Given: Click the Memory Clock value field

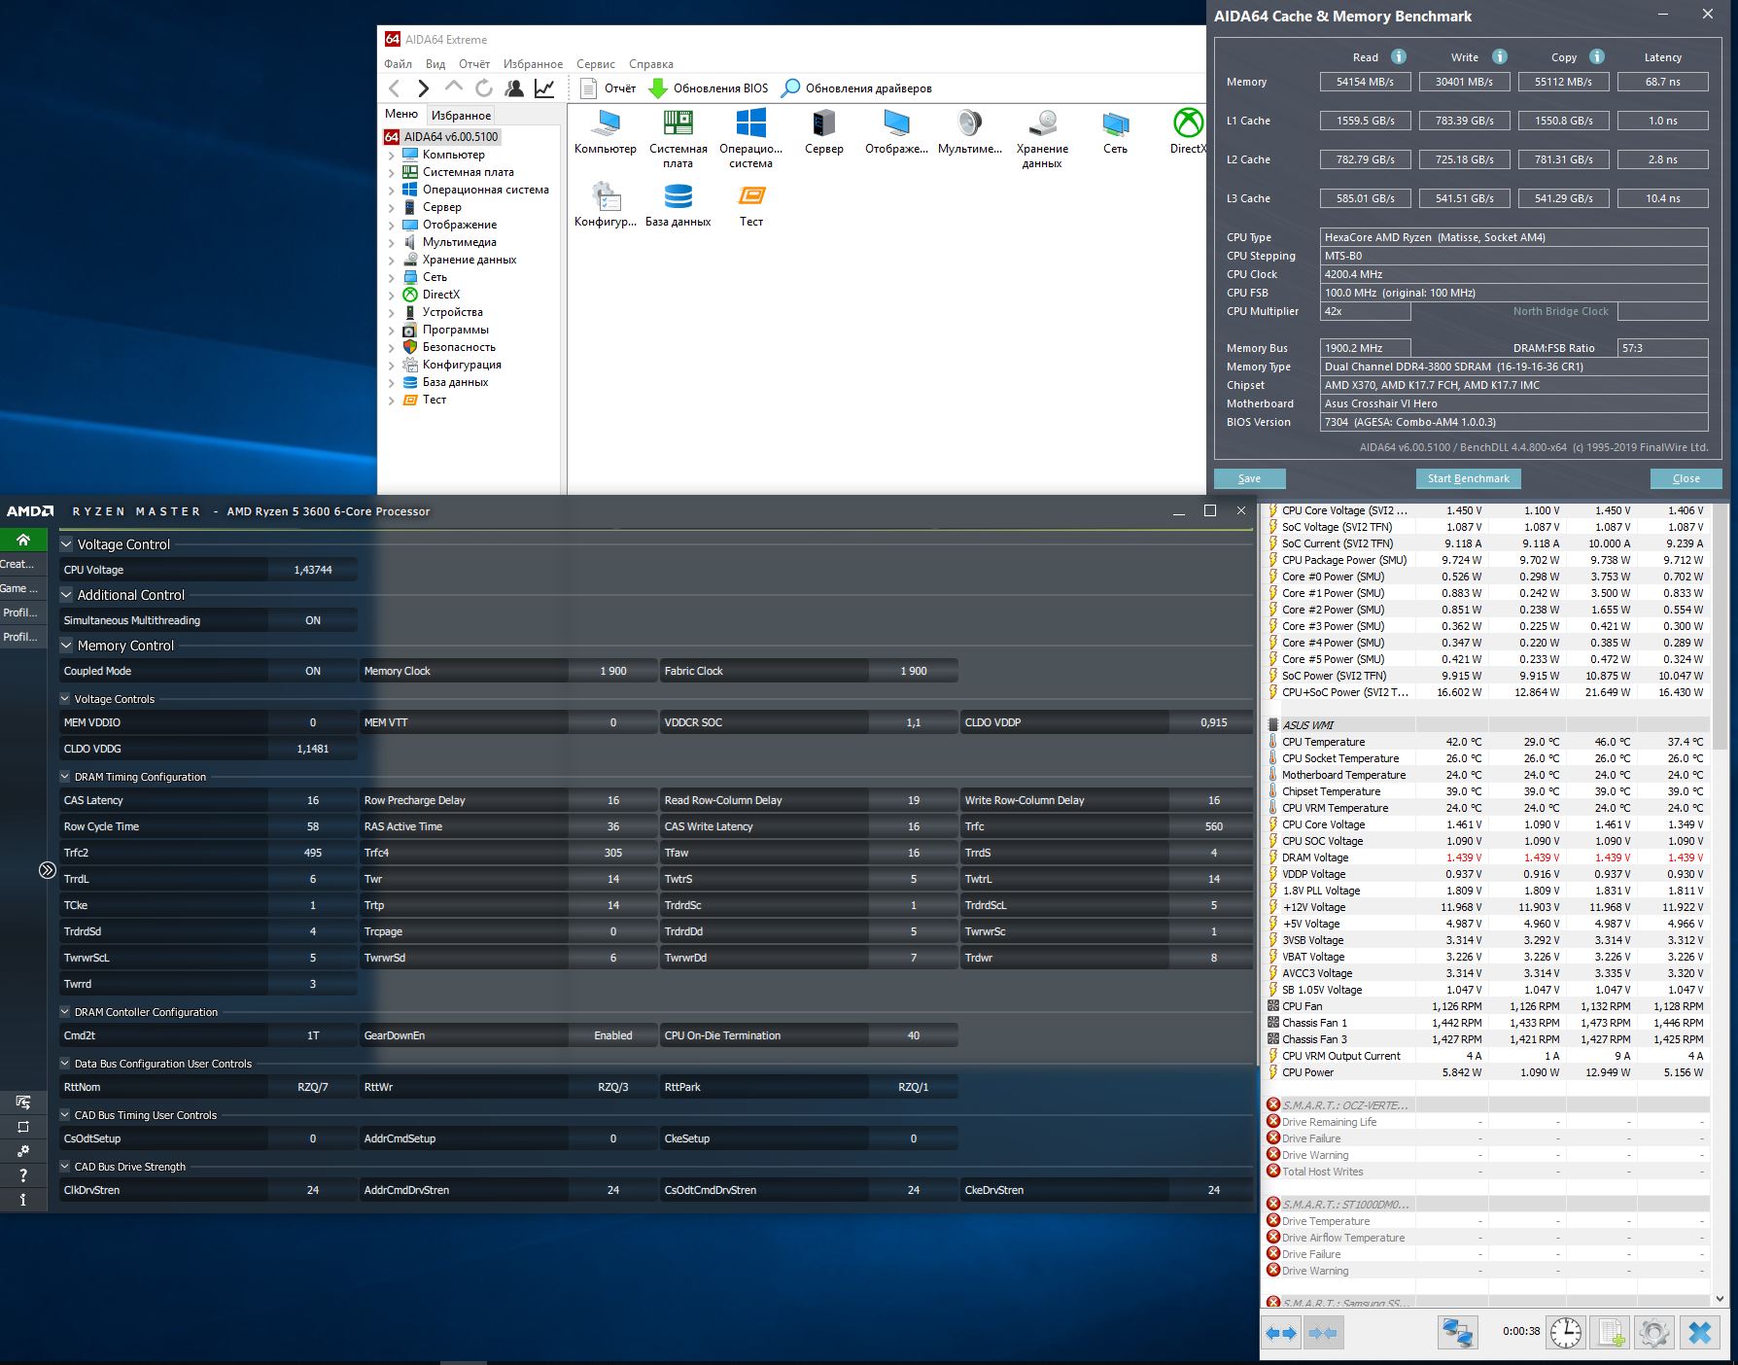Looking at the screenshot, I should [613, 671].
